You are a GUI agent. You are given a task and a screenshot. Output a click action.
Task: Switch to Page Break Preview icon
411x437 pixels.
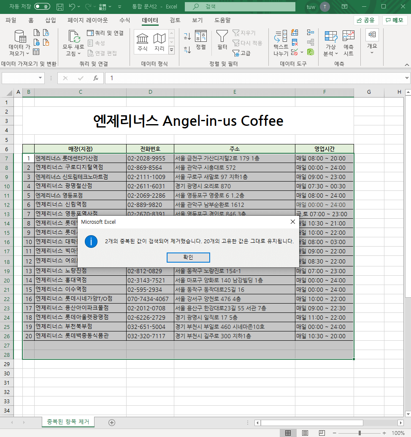(x=322, y=433)
